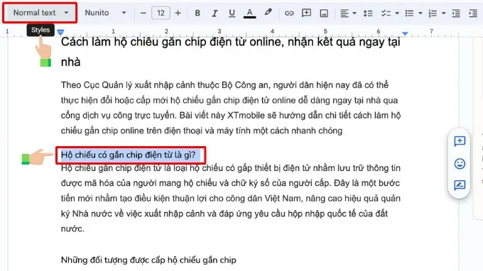Toggle bold formatting
Image resolution: width=483 pixels, height=271 pixels.
pyautogui.click(x=197, y=13)
